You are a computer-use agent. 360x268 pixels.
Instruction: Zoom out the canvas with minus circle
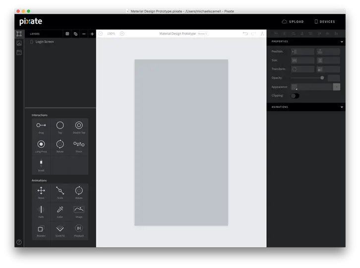click(x=100, y=34)
